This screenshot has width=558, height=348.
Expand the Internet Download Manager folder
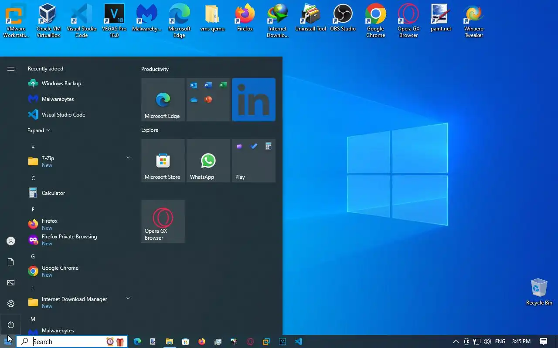pos(128,298)
